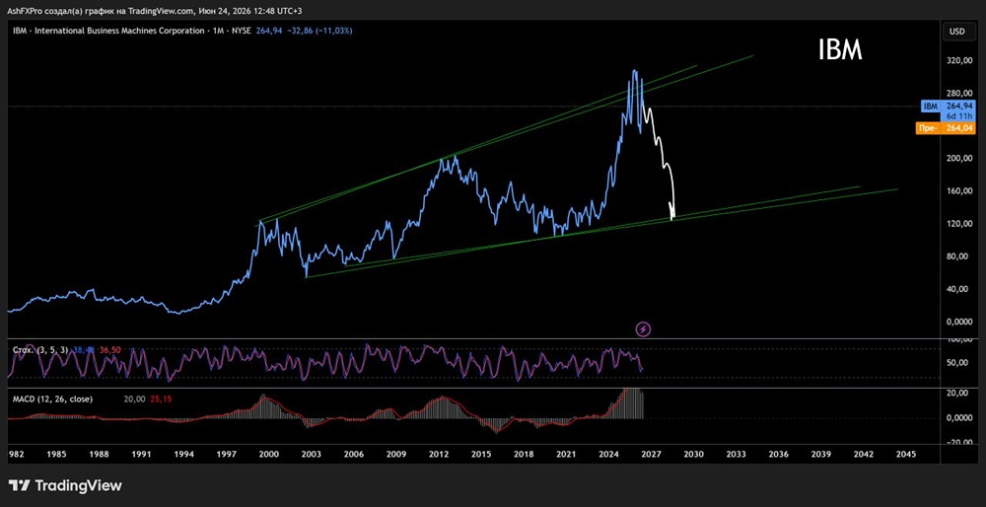
Task: Click the MACD (12, 26, close) indicator legend
Action: click(53, 398)
